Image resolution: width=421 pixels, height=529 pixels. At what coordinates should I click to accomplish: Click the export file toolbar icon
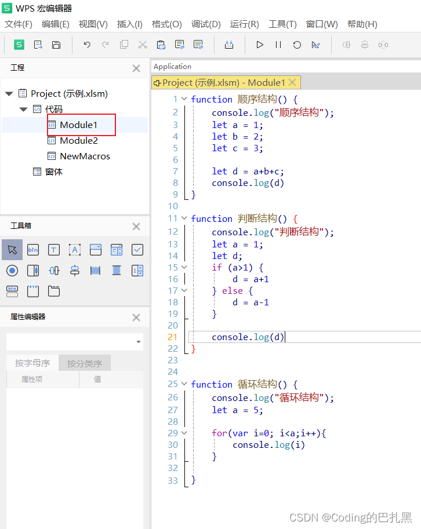38,45
